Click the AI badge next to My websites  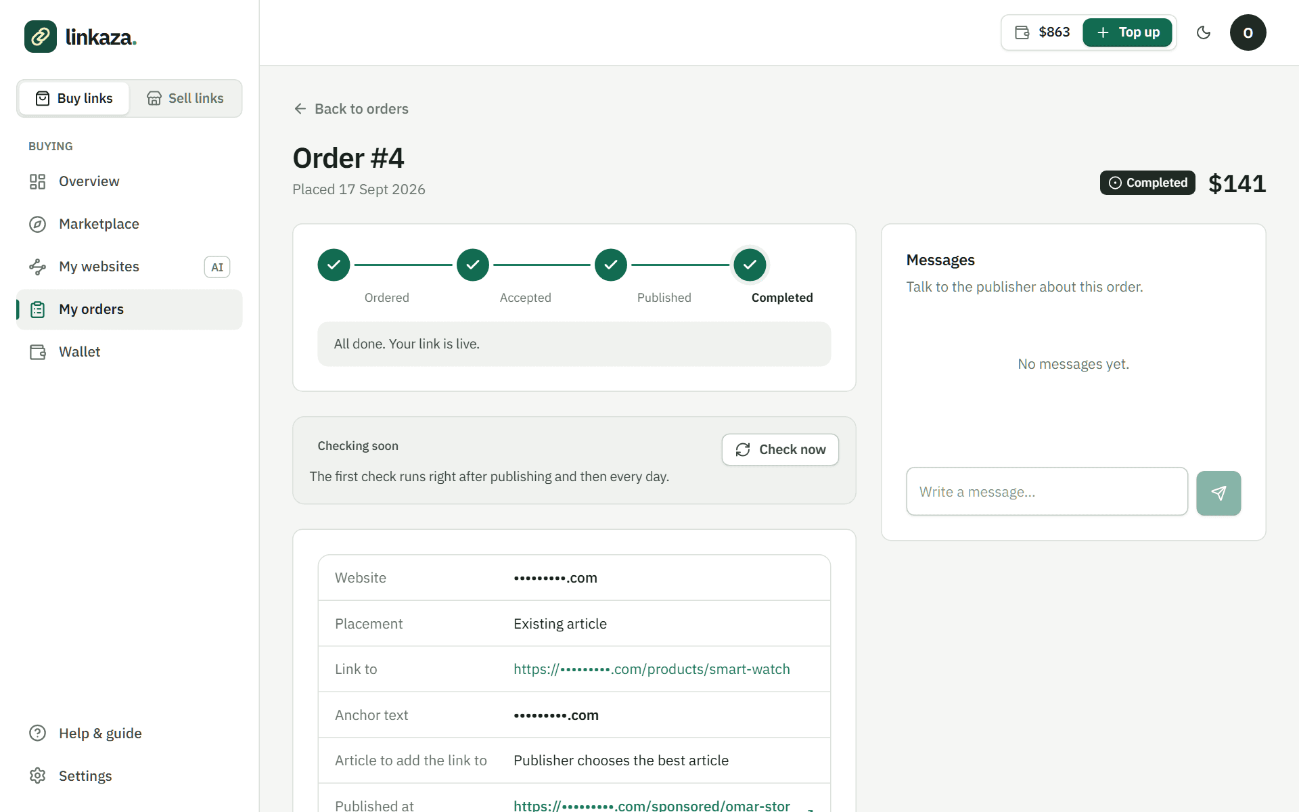click(217, 267)
